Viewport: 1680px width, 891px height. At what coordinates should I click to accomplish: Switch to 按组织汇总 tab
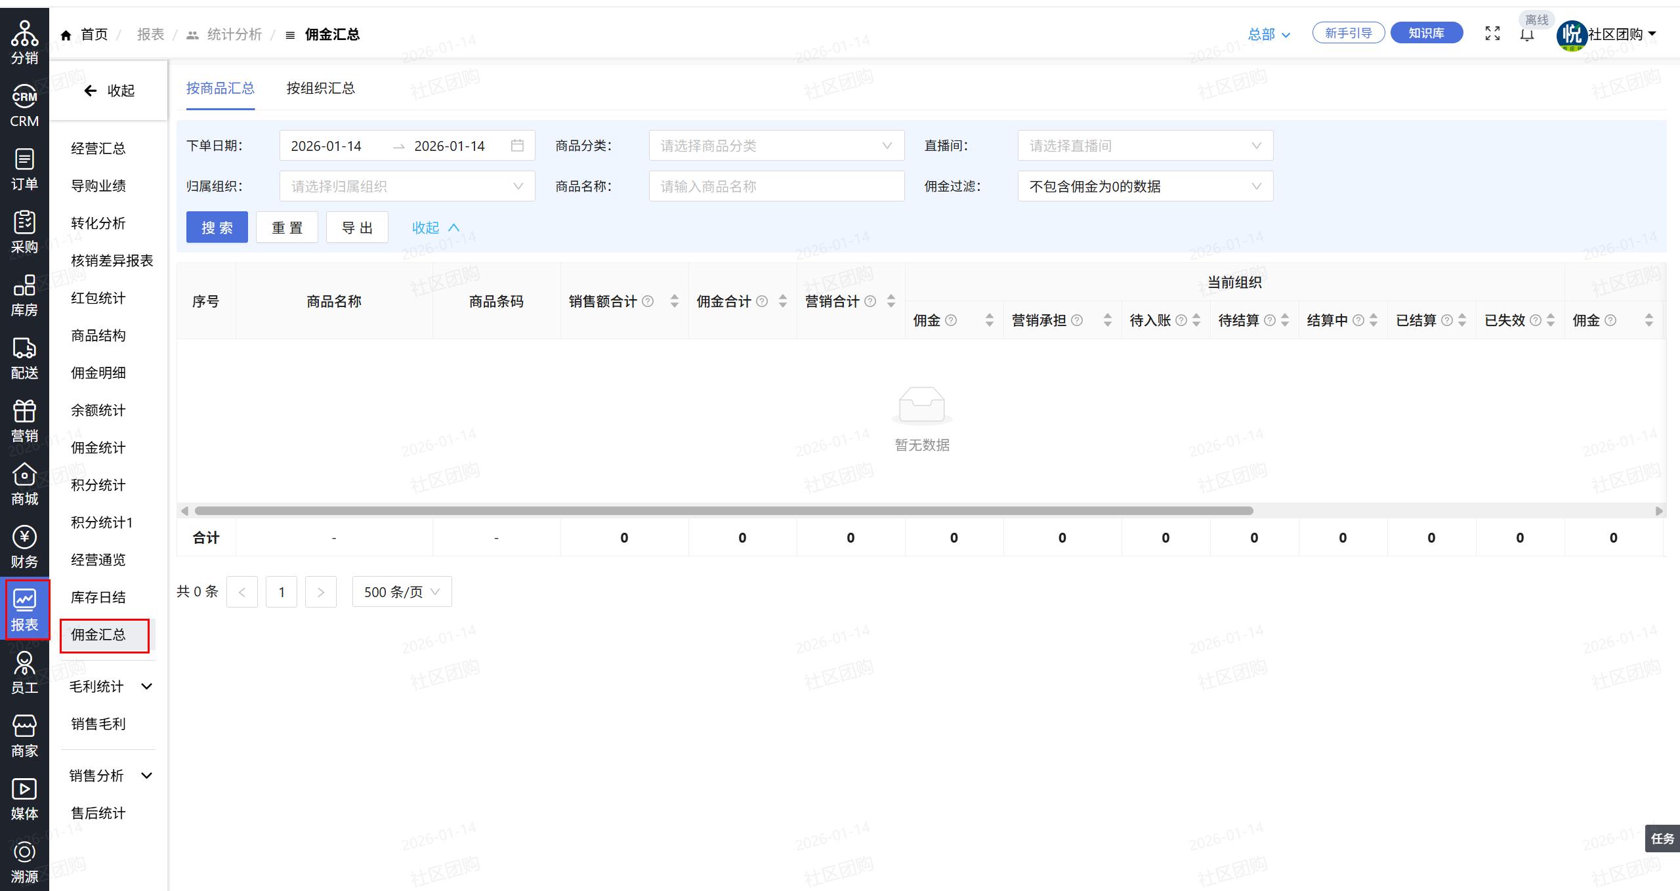tap(320, 88)
